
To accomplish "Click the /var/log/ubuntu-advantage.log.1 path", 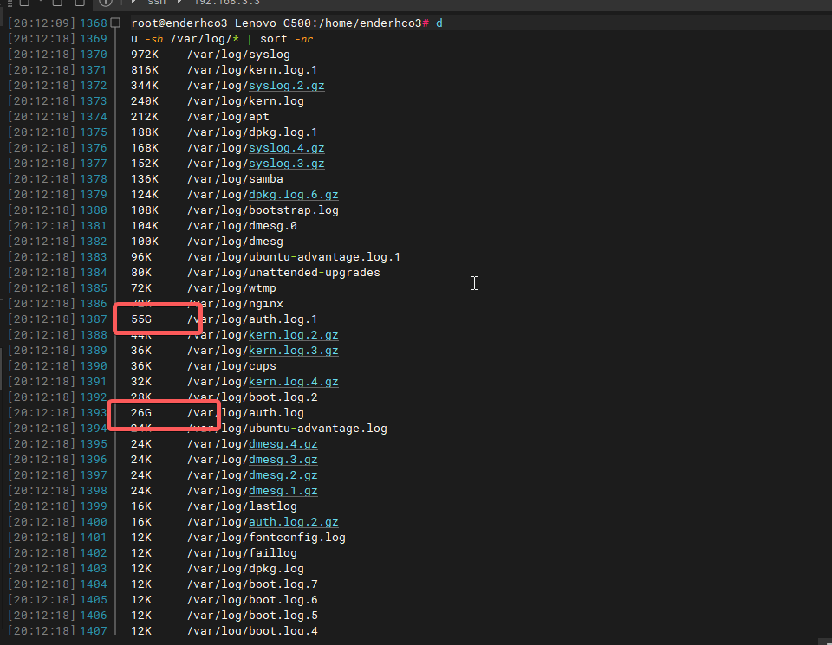I will click(294, 257).
